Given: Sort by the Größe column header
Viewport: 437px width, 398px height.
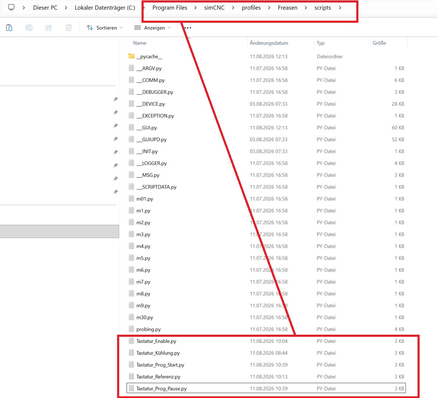Looking at the screenshot, I should [x=379, y=43].
